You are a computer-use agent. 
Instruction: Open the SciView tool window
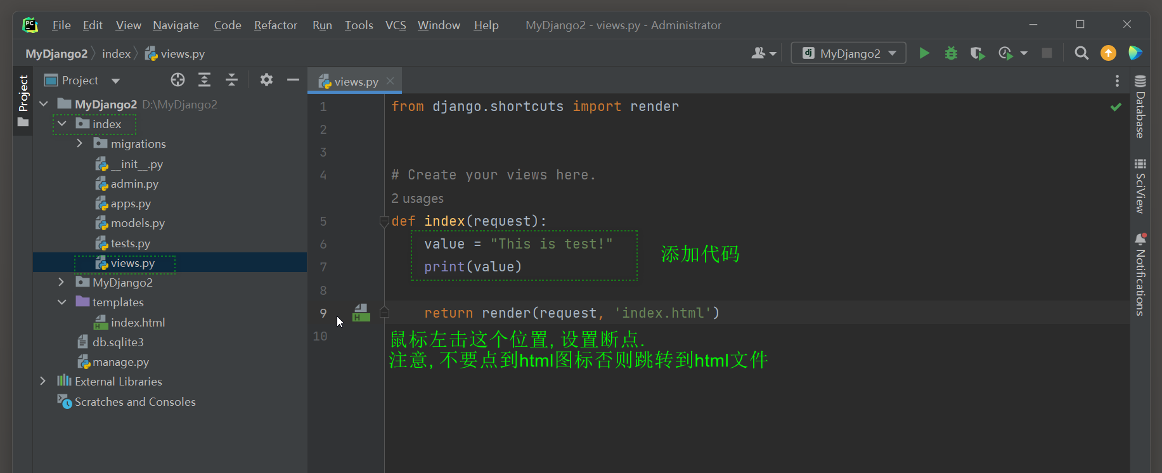click(x=1140, y=186)
